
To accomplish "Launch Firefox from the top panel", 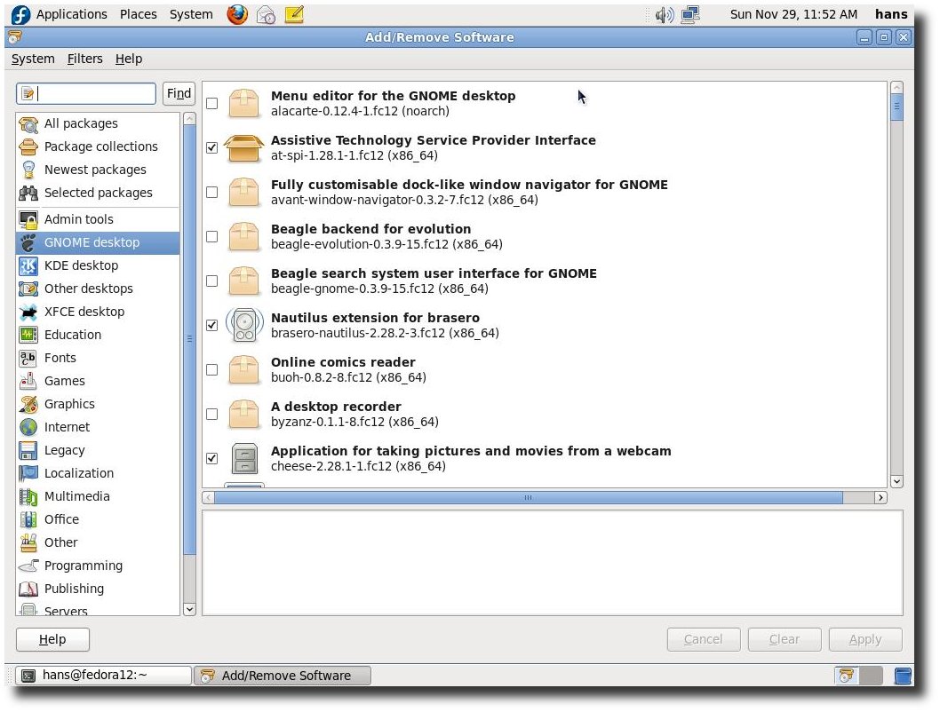I will point(237,14).
